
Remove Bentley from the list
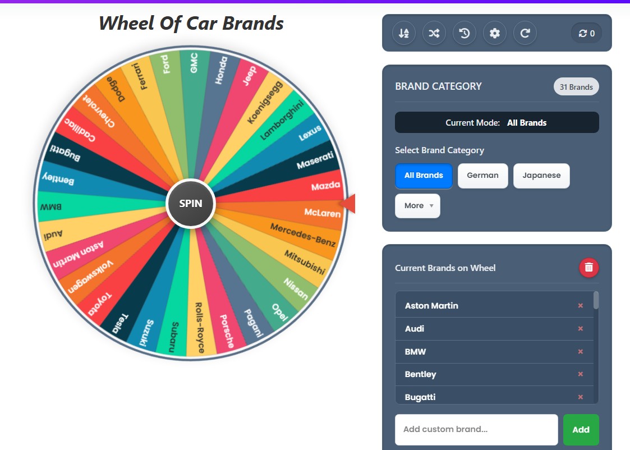click(580, 374)
